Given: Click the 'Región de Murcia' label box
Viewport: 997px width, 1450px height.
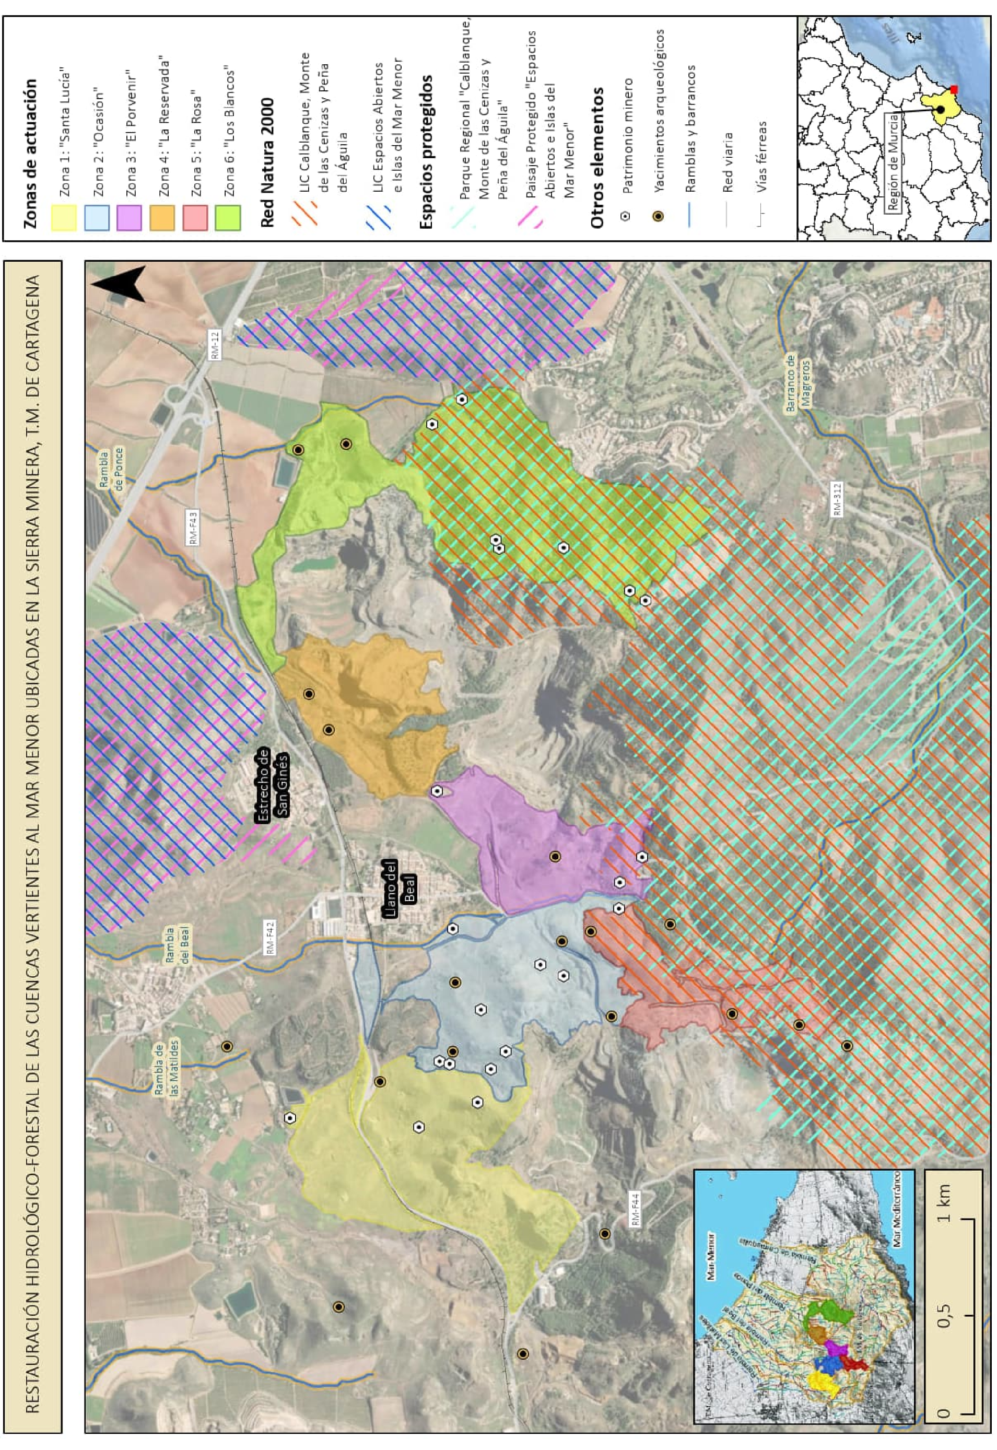Looking at the screenshot, I should (x=893, y=162).
